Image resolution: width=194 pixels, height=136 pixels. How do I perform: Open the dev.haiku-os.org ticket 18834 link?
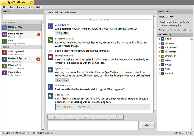tap(91, 51)
